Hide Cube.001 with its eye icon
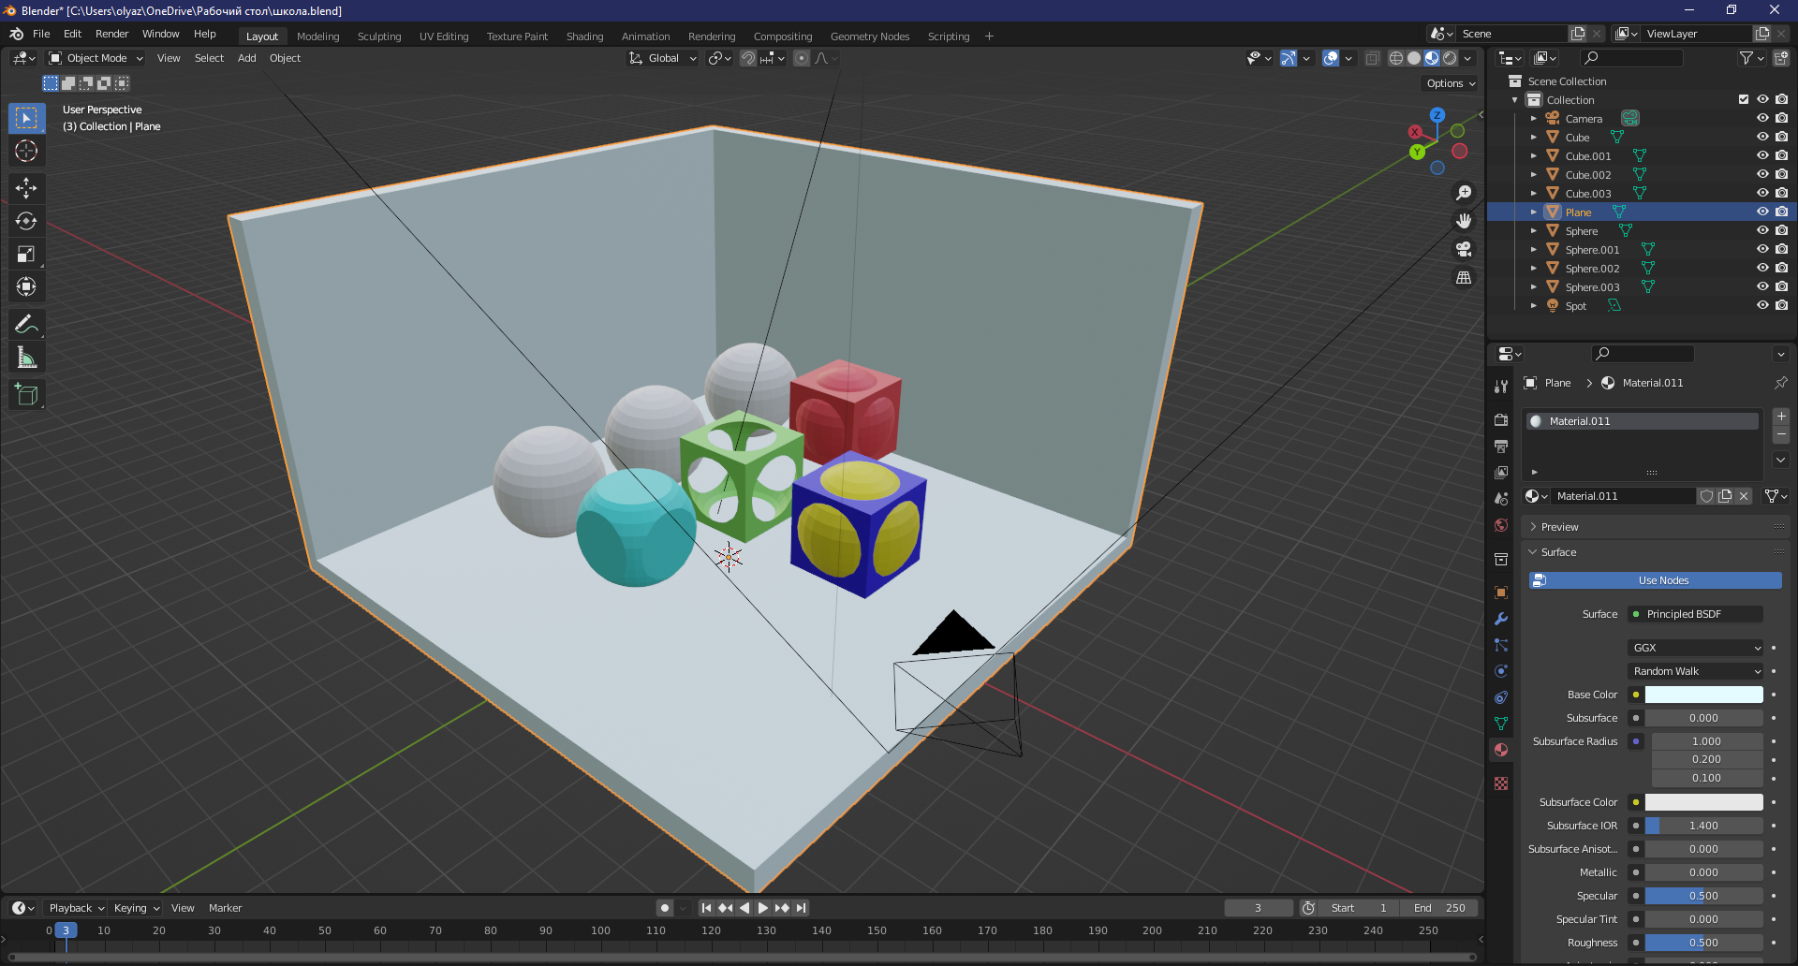This screenshot has height=966, width=1798. click(1762, 155)
